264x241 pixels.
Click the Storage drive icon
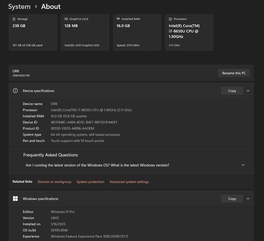[14, 19]
